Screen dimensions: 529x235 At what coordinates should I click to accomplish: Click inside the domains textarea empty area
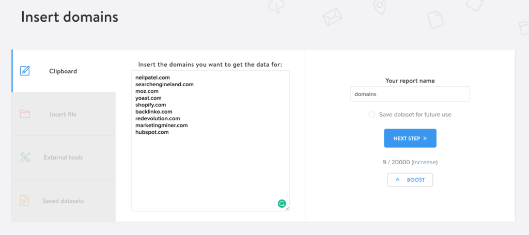click(210, 168)
